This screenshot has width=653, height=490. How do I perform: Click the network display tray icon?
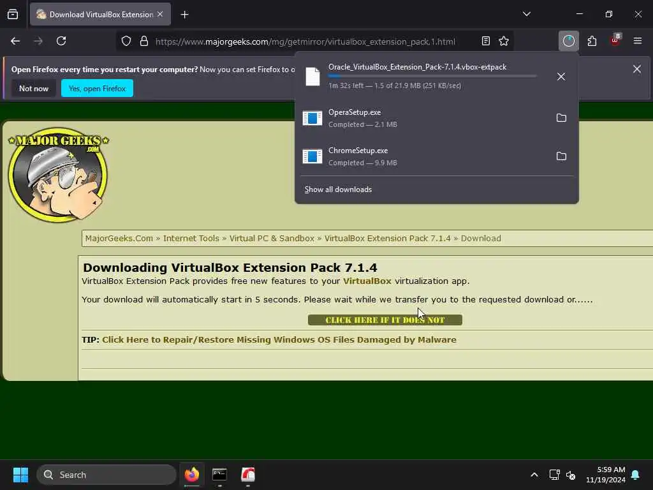554,475
